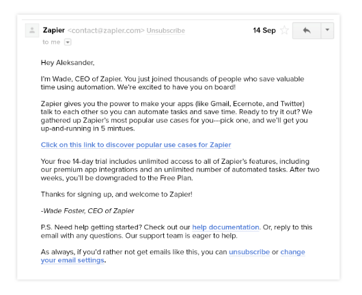Select the free 14-day trial paragraph
This screenshot has height=295, width=362.
180,169
